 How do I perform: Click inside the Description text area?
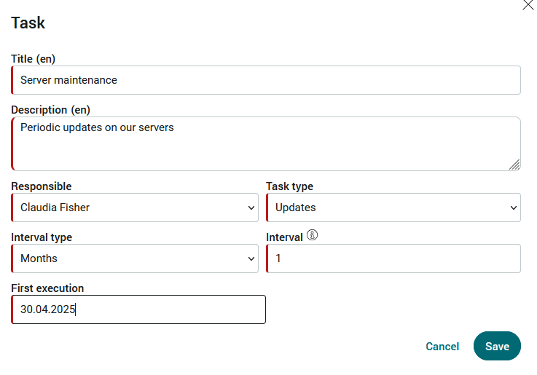point(266,143)
